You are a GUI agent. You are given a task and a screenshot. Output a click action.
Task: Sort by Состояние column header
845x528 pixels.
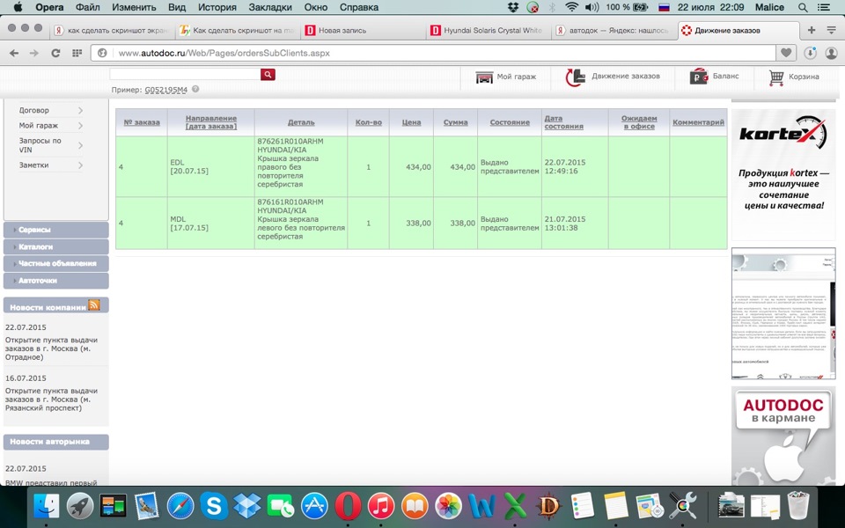coord(510,122)
